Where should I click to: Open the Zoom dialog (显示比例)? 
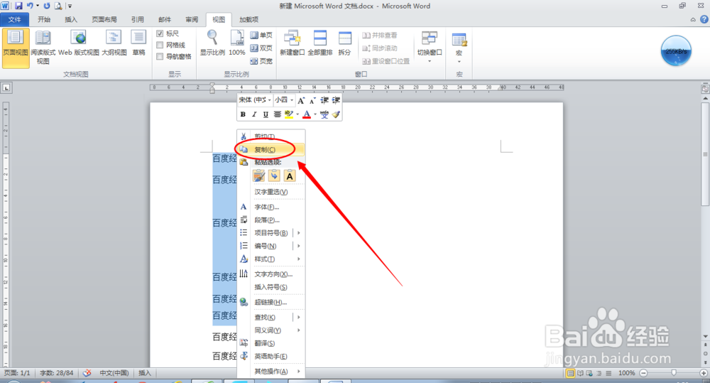click(x=212, y=43)
